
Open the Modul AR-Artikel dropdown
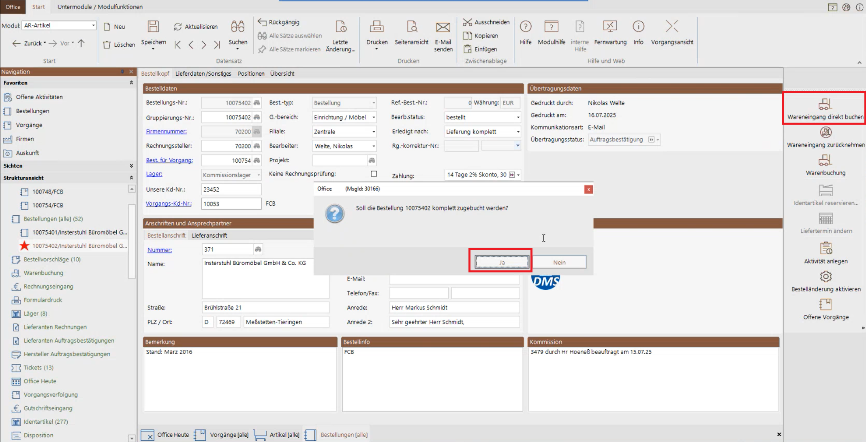93,25
